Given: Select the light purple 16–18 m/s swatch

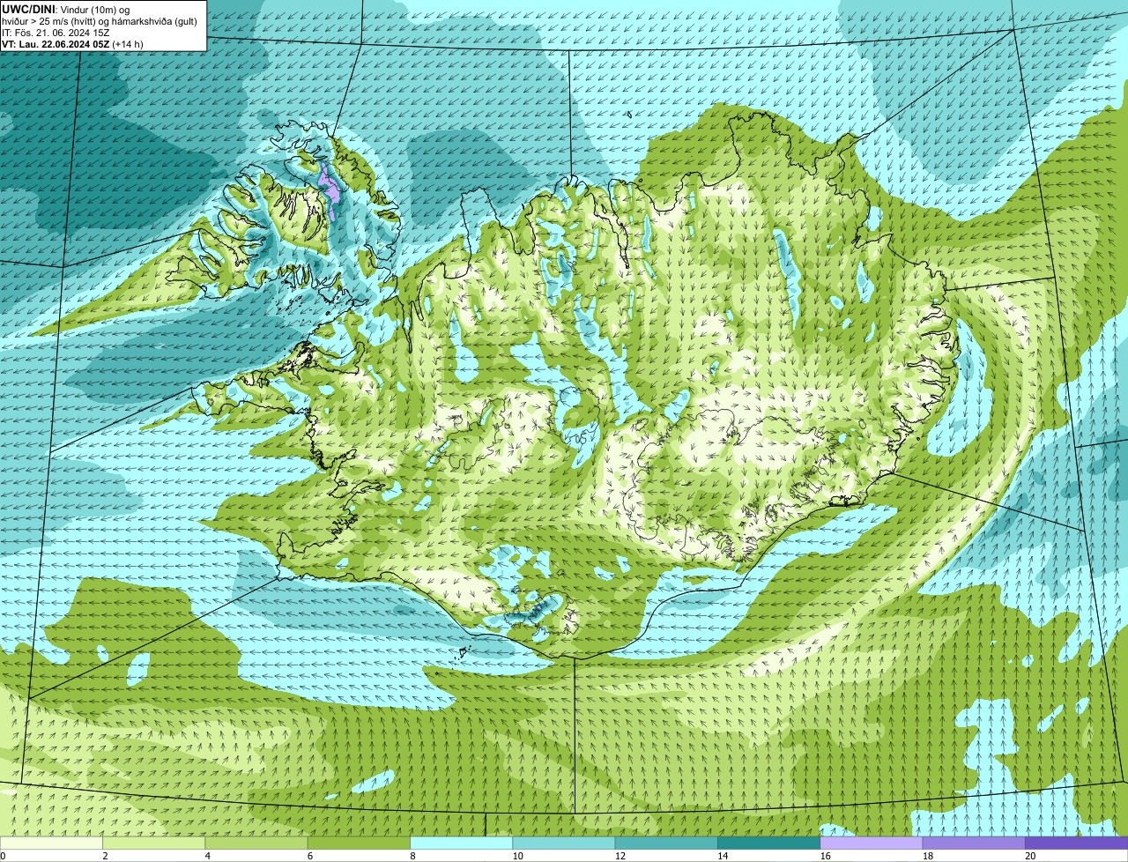Looking at the screenshot, I should [x=872, y=843].
